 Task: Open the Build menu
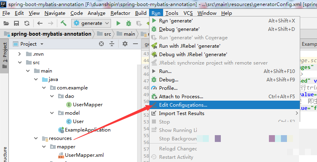141,13
